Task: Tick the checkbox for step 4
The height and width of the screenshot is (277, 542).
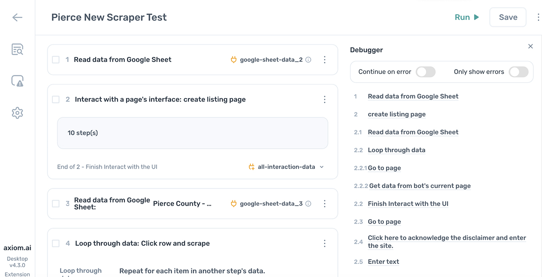Action: 56,243
